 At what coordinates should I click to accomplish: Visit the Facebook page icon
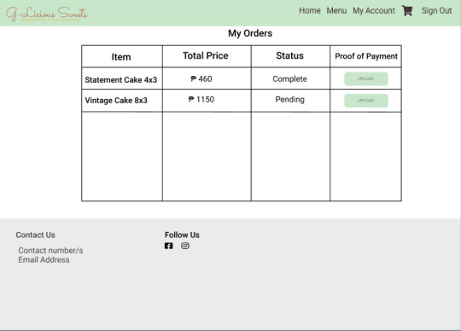(168, 246)
